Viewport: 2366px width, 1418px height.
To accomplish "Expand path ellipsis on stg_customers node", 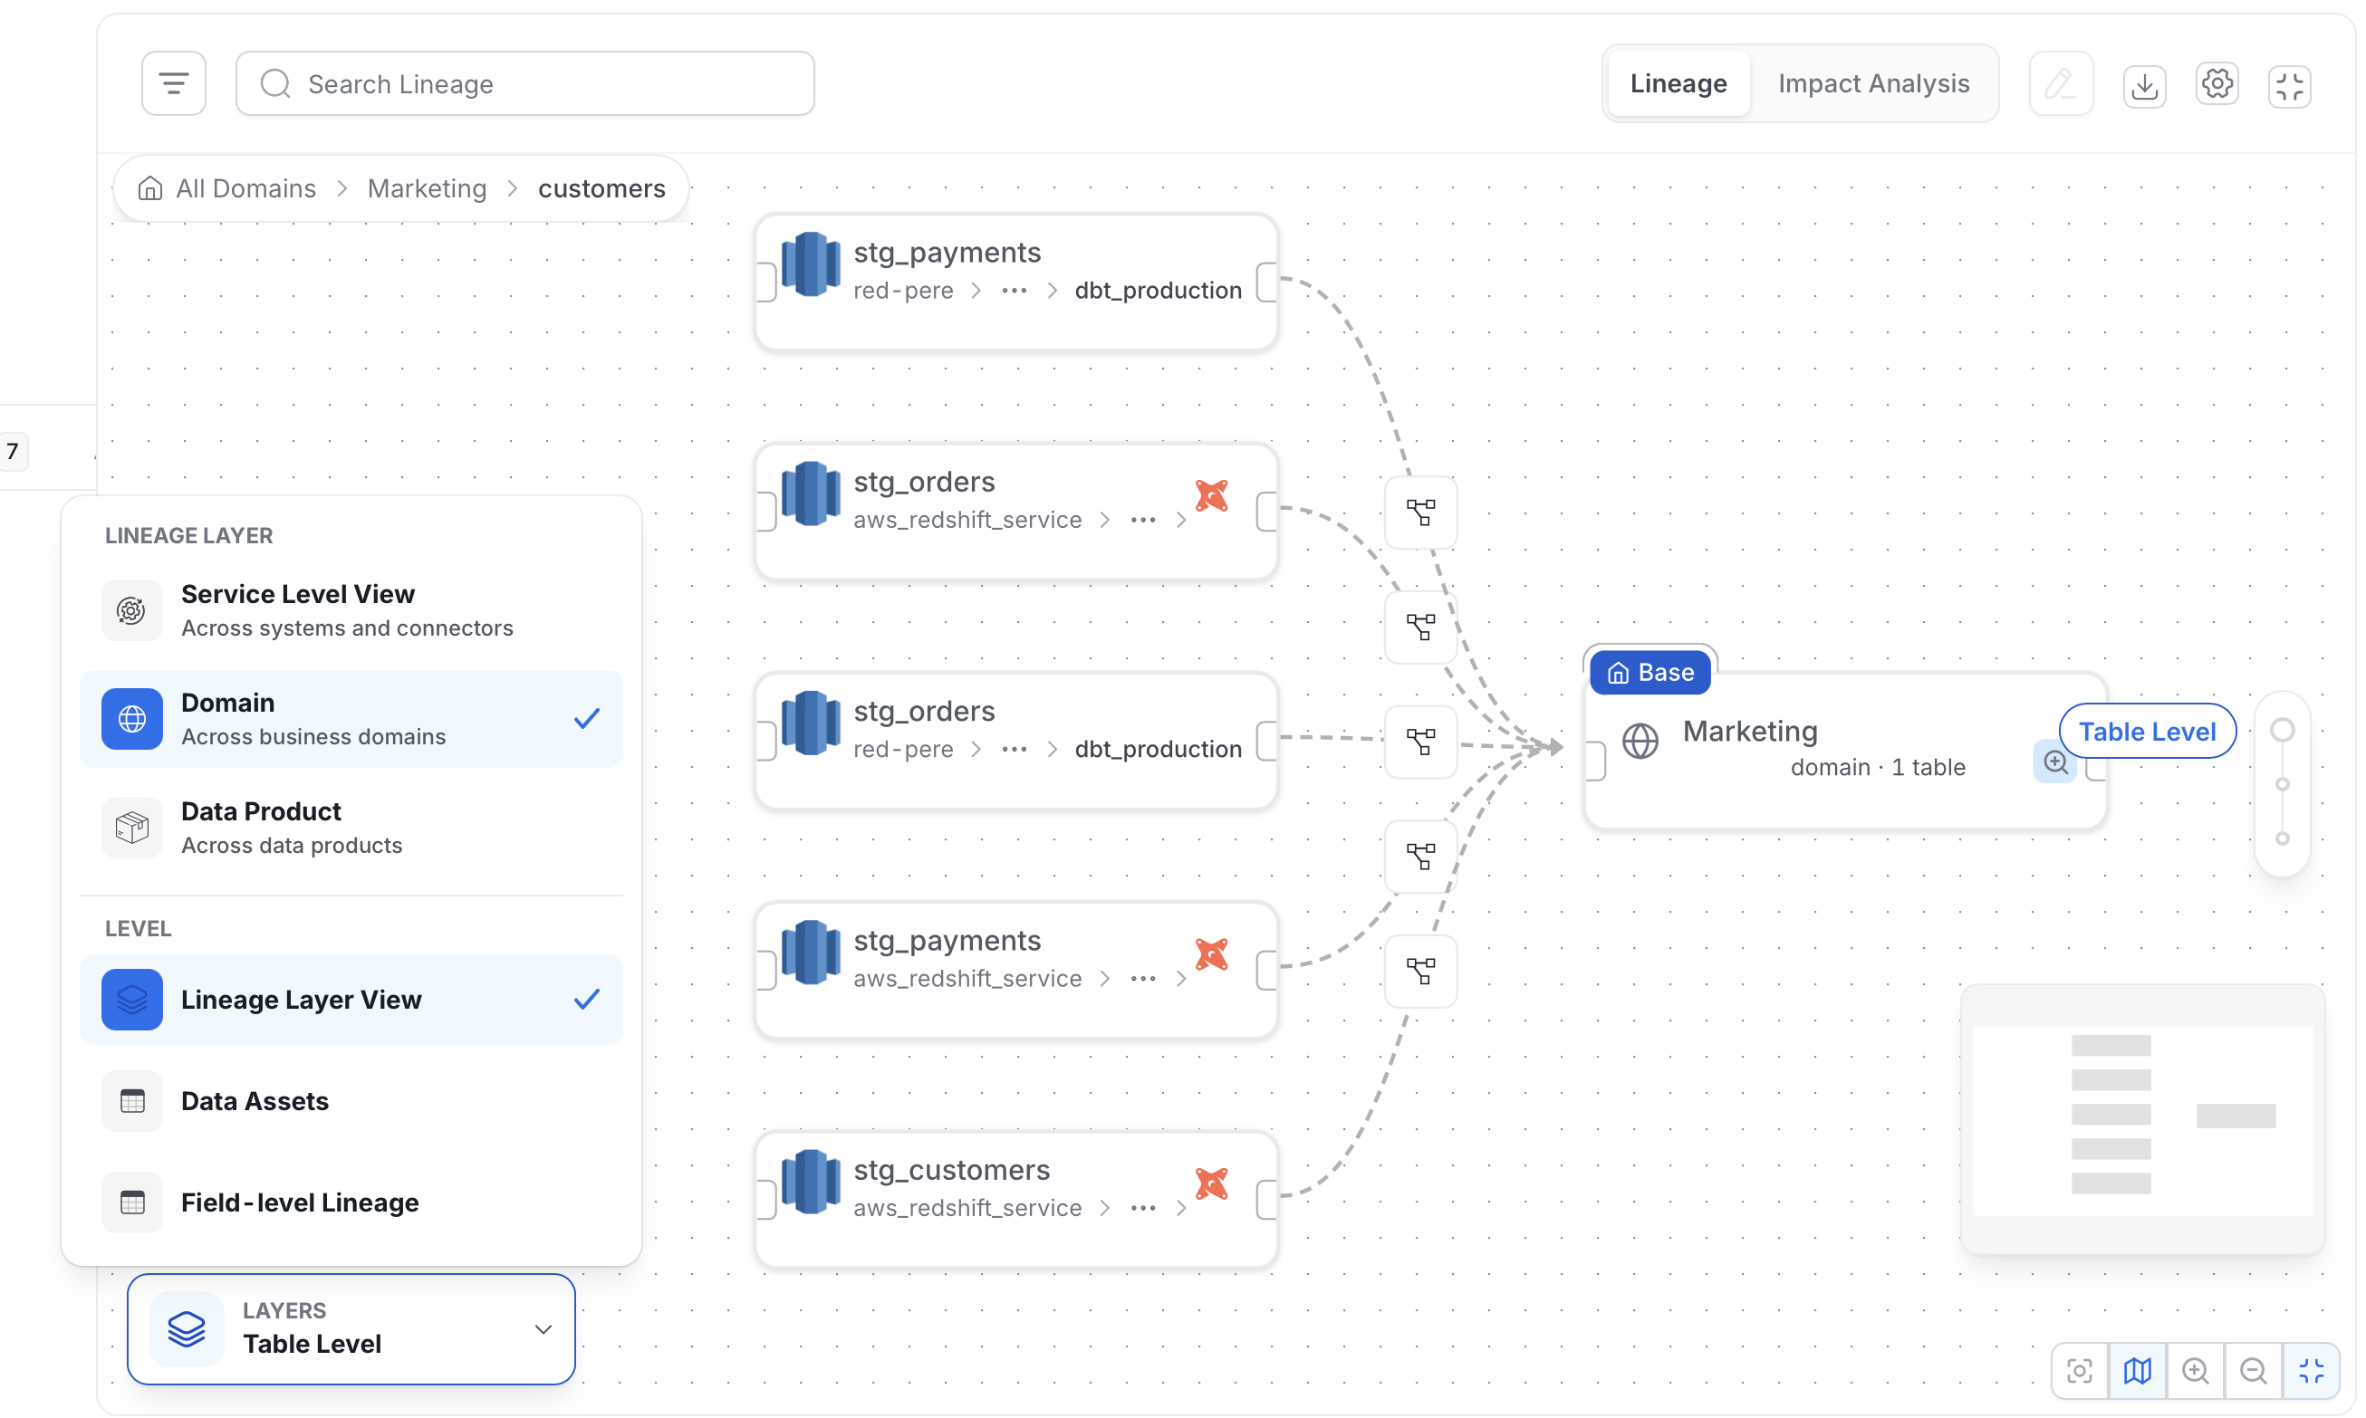I will coord(1143,1208).
